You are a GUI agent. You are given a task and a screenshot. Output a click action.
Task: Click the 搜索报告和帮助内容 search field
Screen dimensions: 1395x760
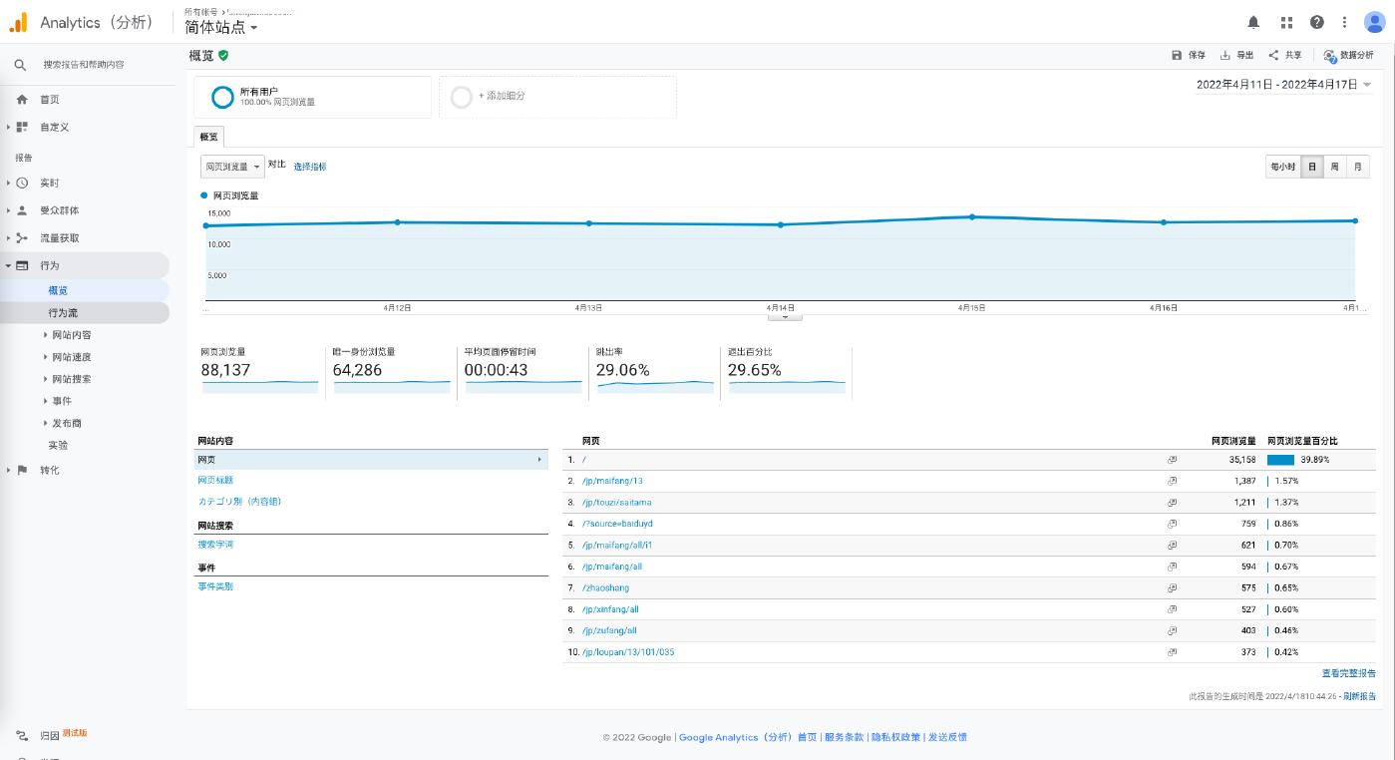[84, 65]
